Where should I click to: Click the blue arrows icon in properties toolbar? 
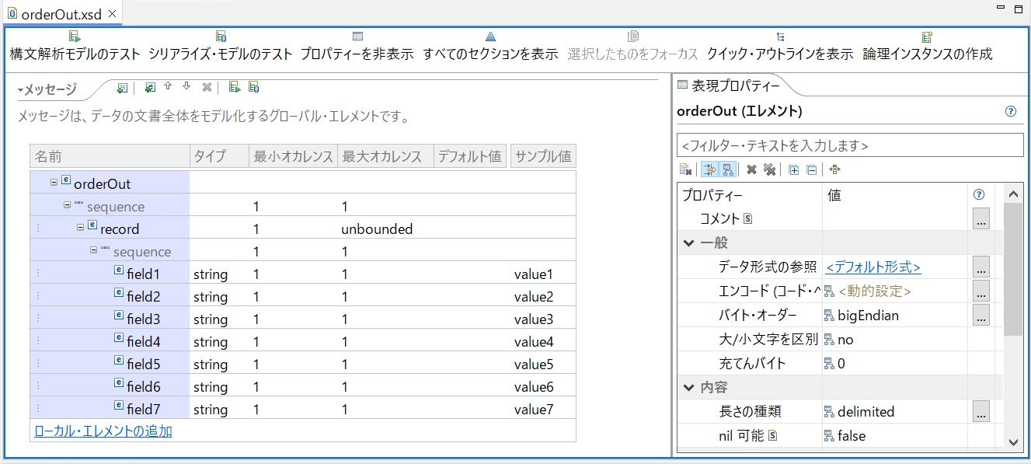point(835,169)
